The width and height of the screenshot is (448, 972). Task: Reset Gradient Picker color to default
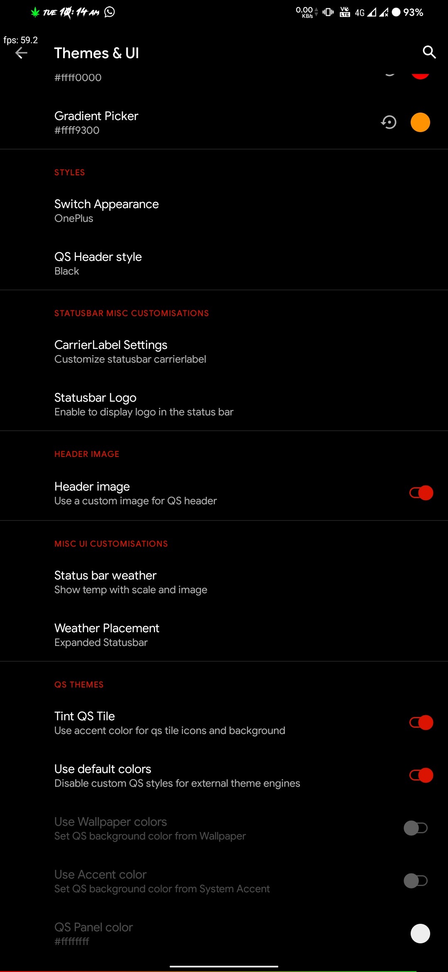coord(389,123)
